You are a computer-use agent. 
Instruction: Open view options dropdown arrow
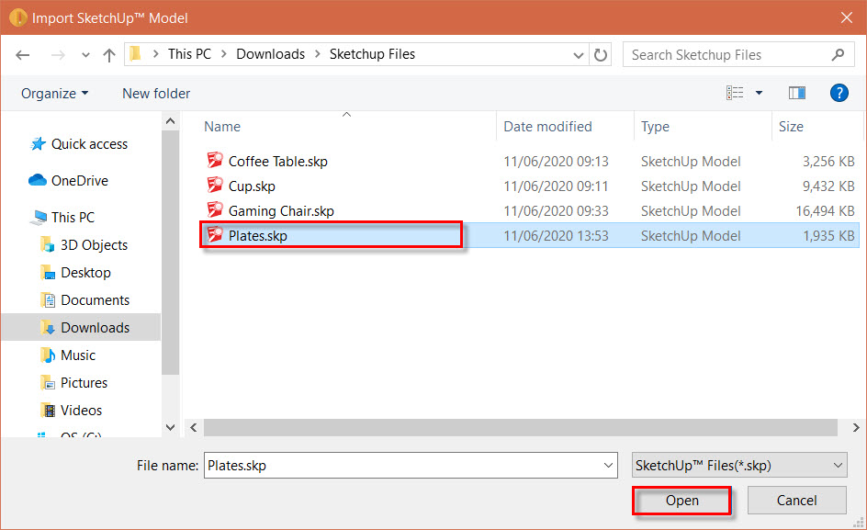tap(760, 93)
